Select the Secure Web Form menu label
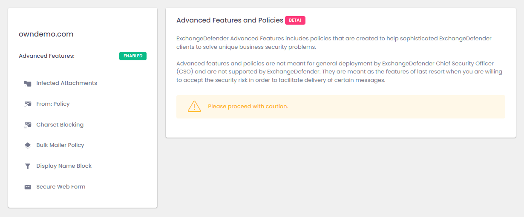524x217 pixels. pos(60,187)
